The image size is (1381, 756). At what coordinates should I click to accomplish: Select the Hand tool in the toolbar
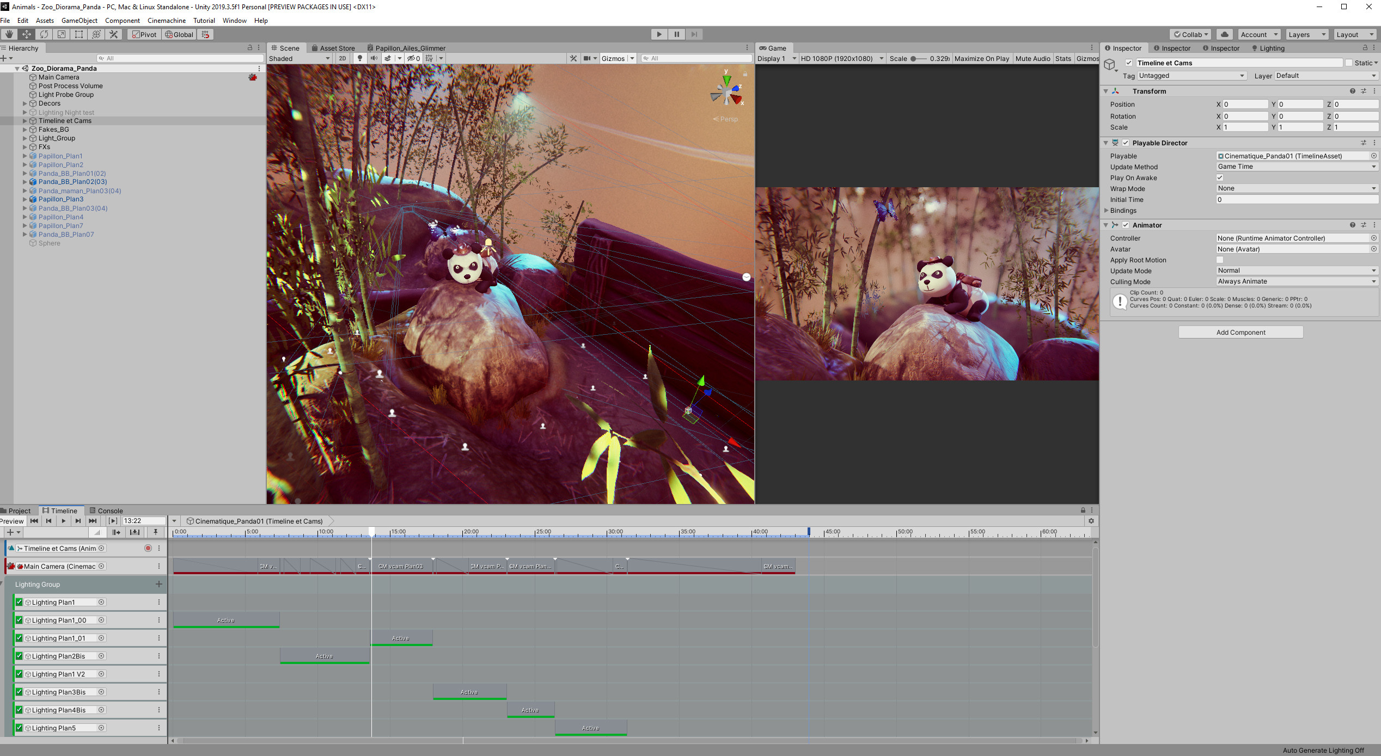[x=9, y=34]
